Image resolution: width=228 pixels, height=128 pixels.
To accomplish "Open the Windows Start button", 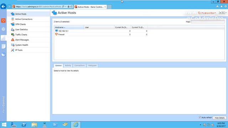I will coord(4,125).
